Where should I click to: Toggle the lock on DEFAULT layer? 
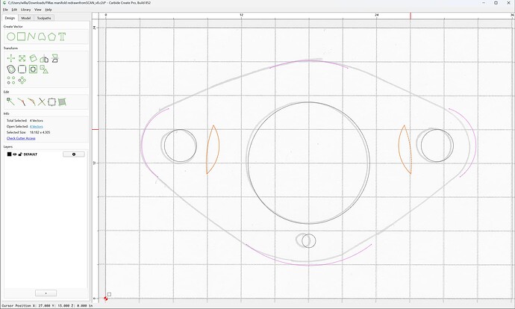[20, 154]
